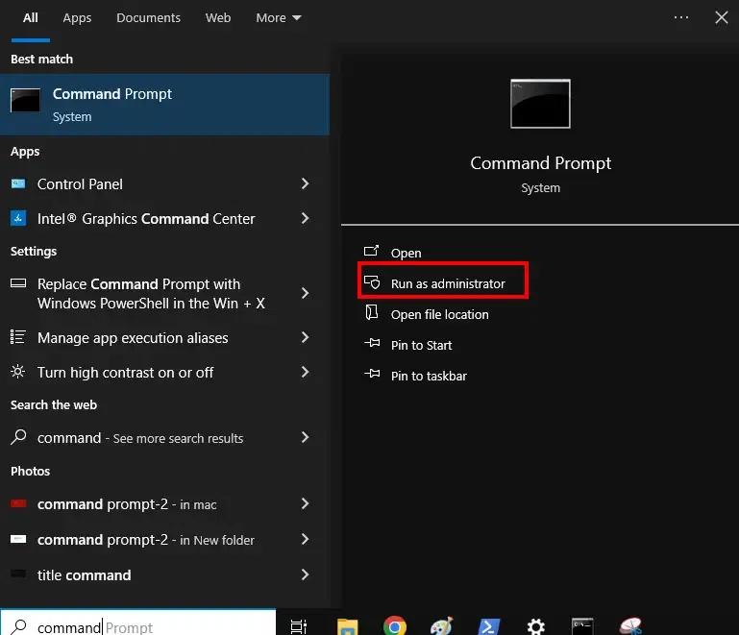Click the Control Panel icon
The height and width of the screenshot is (635, 739).
(18, 183)
